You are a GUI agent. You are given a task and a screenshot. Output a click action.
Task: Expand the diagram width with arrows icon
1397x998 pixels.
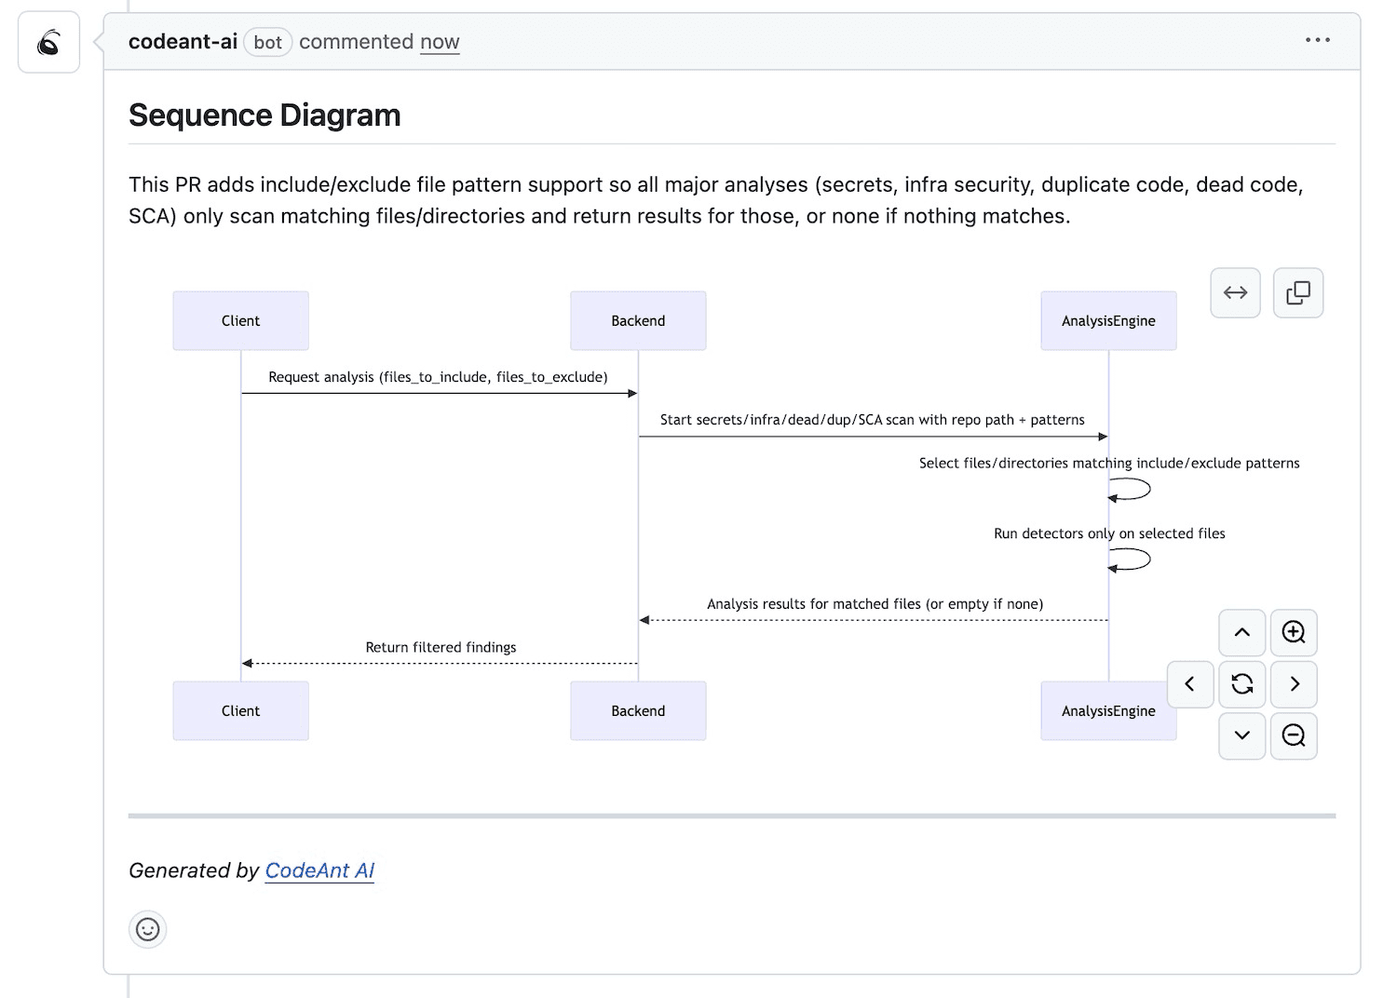(1235, 293)
